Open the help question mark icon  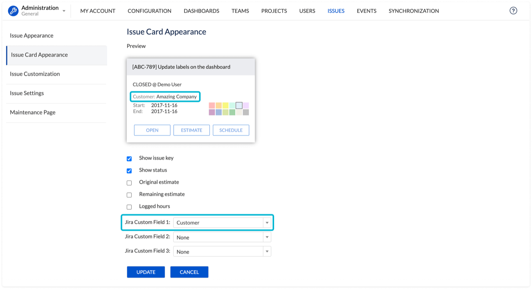(x=513, y=11)
